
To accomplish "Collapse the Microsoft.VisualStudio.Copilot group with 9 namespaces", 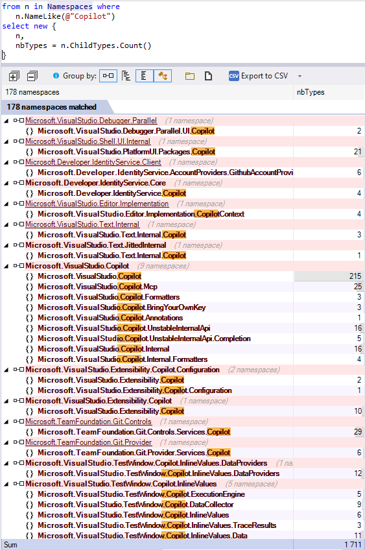I will click(x=6, y=266).
